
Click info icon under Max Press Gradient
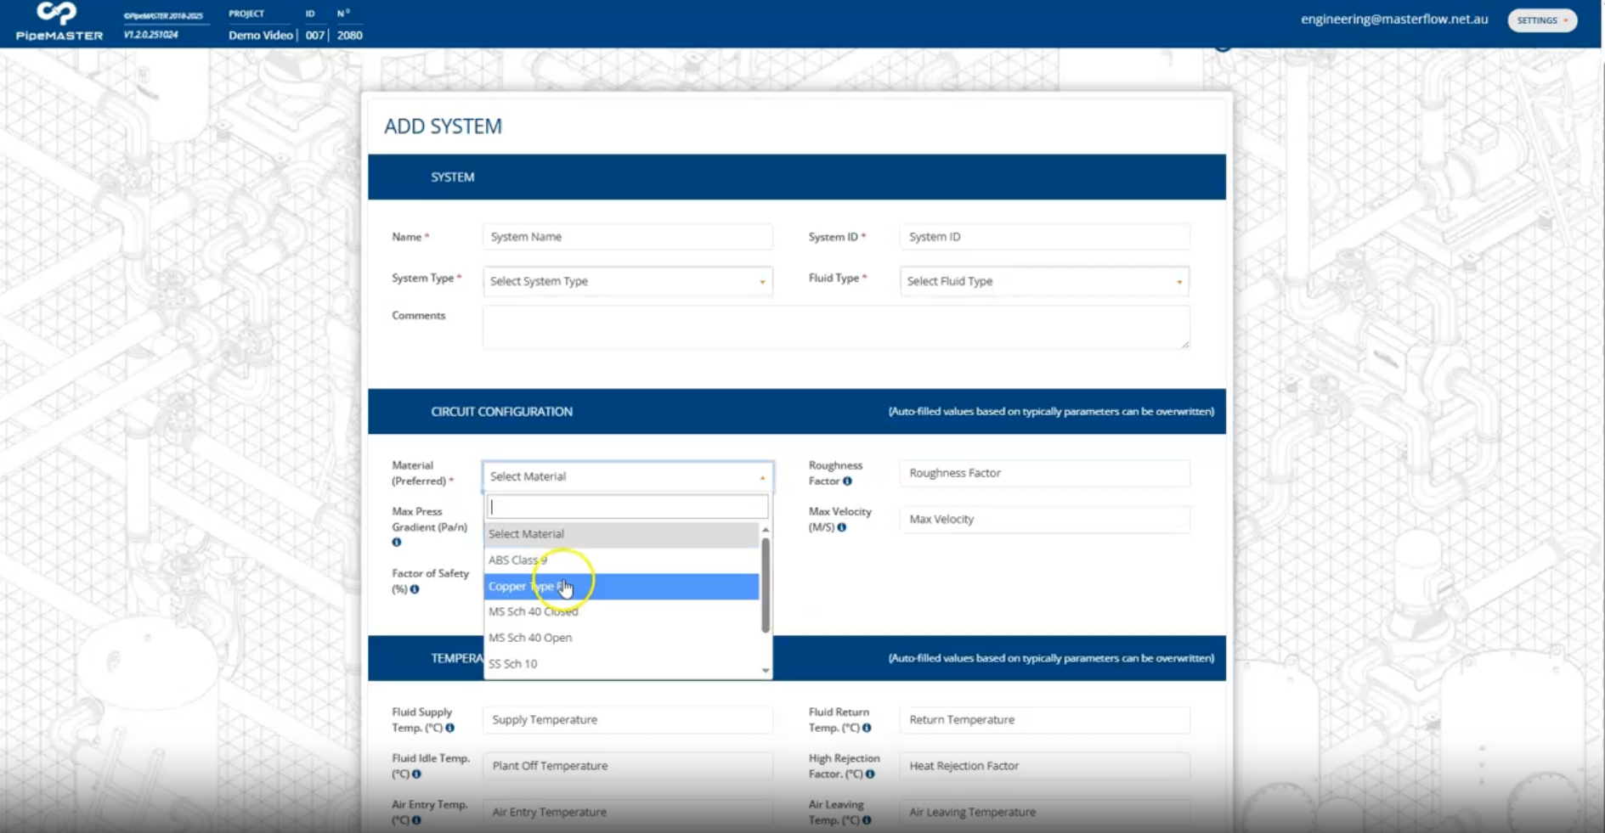tap(397, 543)
